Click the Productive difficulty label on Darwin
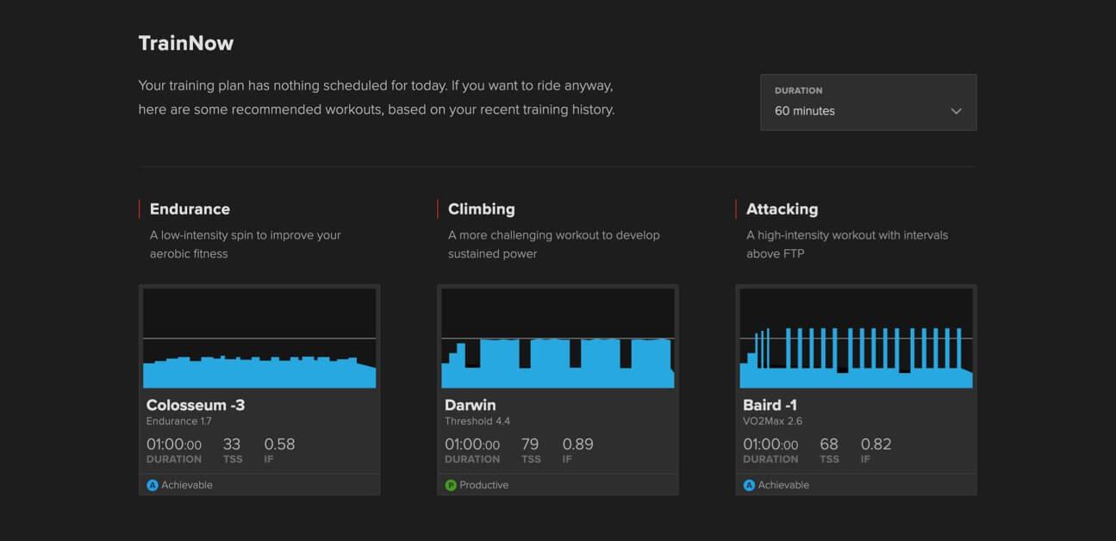The width and height of the screenshot is (1116, 541). tap(483, 485)
